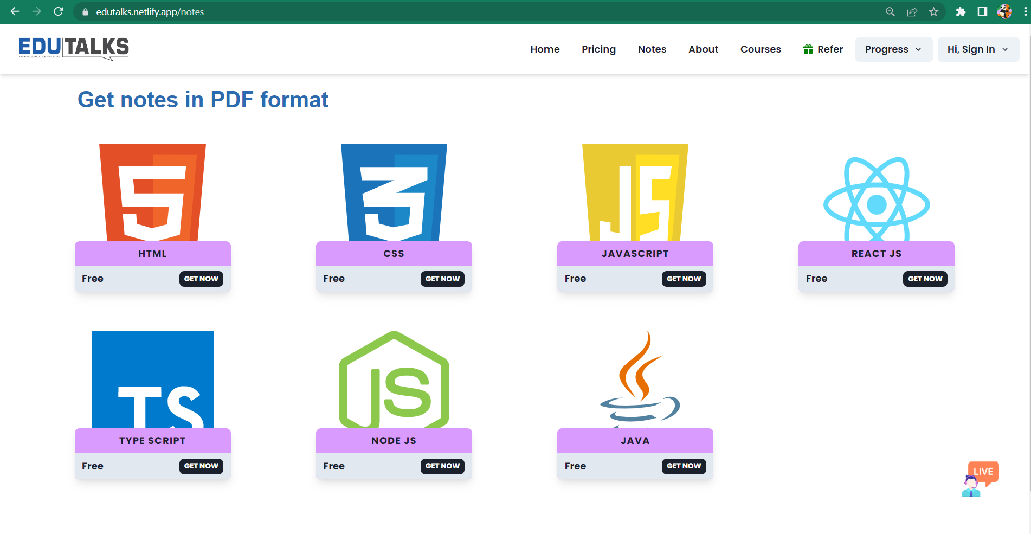The width and height of the screenshot is (1031, 534).
Task: Click the Free label on React JS card
Action: 816,279
